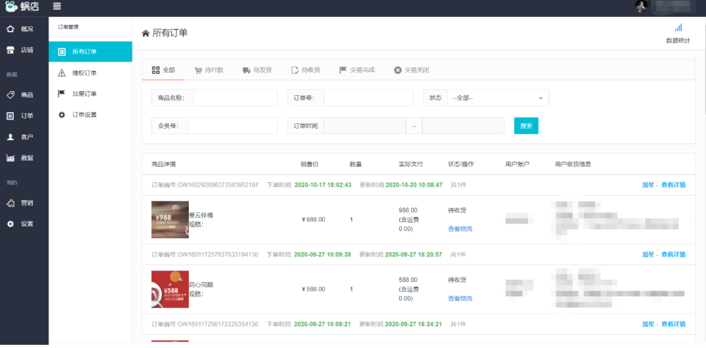
Task: Click the 星云伴福 product name
Action: click(x=201, y=215)
